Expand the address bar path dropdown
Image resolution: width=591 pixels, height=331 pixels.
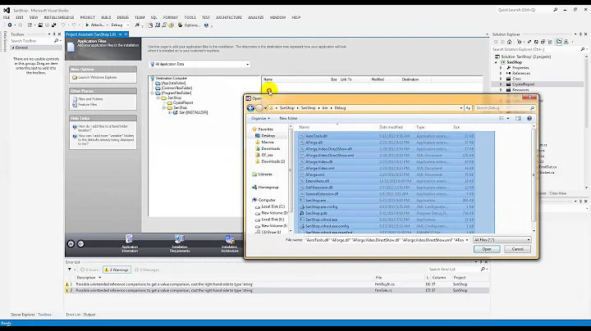(x=461, y=108)
